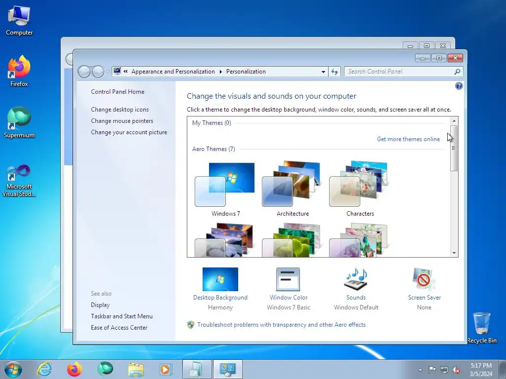Open the recent pages dropdown arrow
This screenshot has width=506, height=379.
click(x=108, y=72)
